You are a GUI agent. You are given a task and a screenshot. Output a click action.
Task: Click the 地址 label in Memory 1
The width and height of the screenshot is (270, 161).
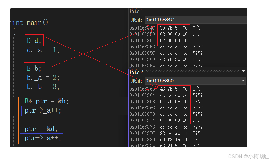(137, 20)
